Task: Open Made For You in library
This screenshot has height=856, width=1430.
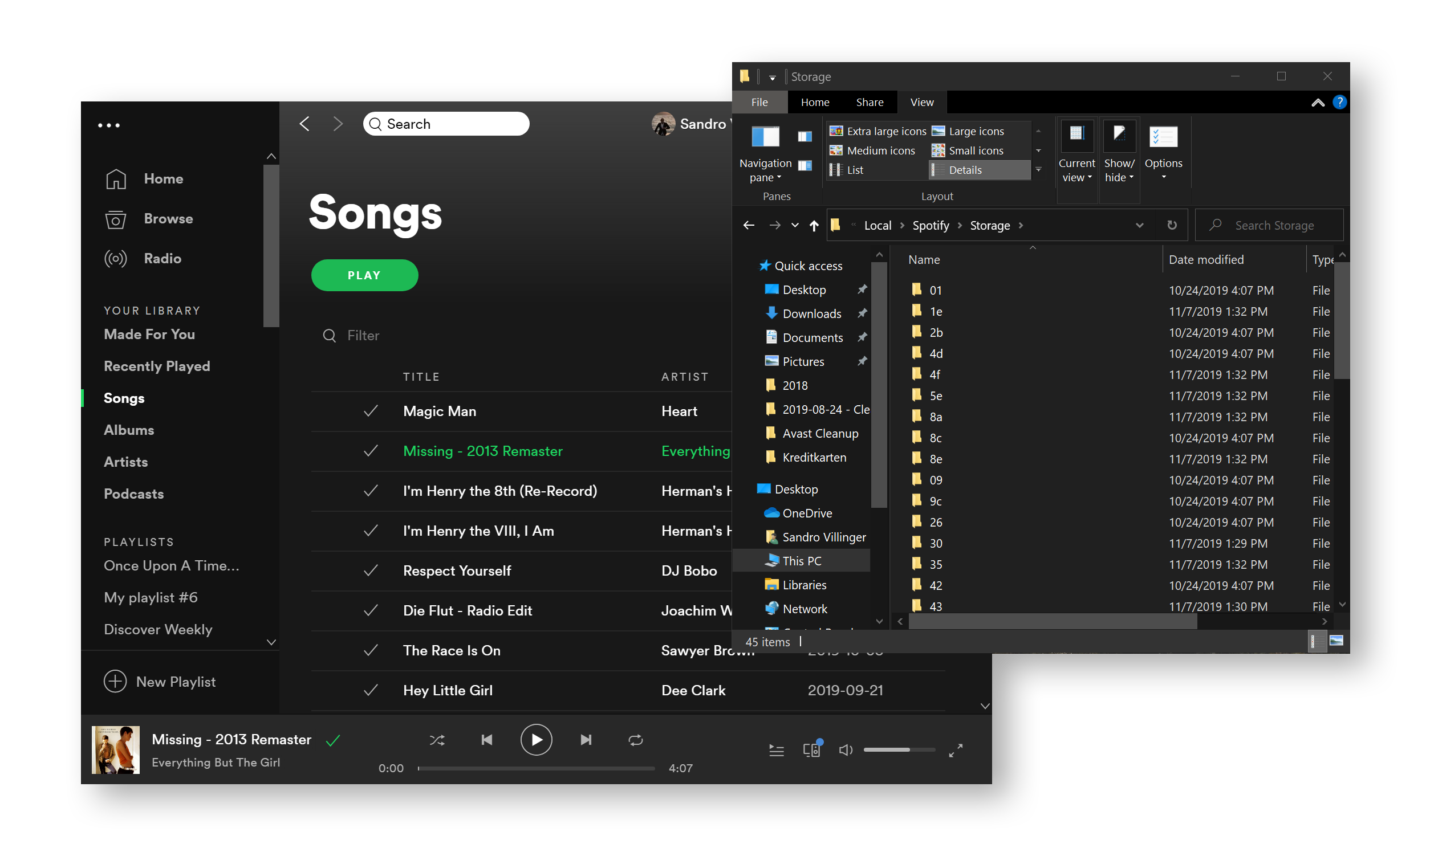Action: coord(149,335)
